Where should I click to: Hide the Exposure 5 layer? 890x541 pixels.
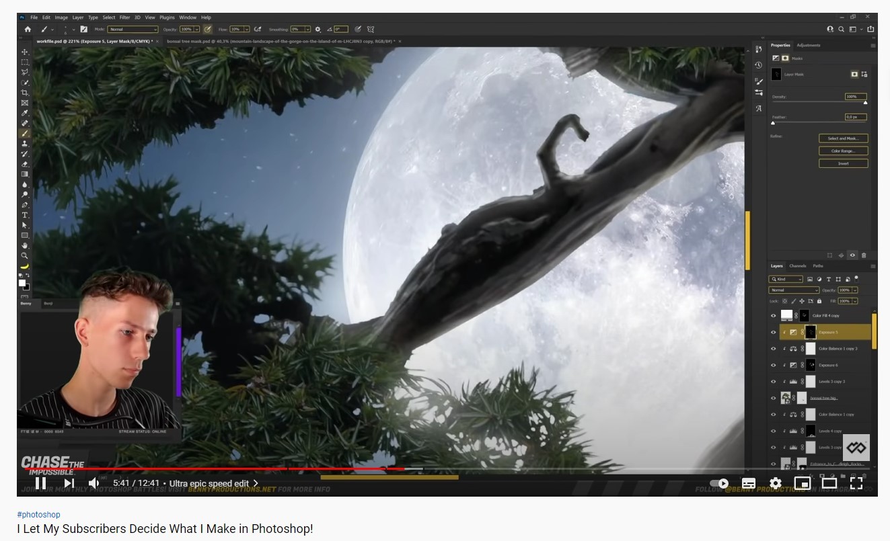click(x=773, y=332)
